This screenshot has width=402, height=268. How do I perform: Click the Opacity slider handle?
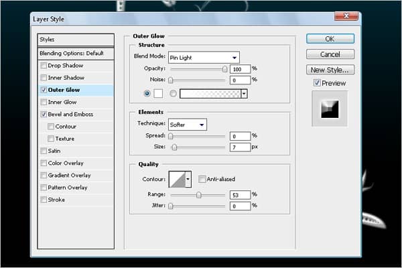[x=225, y=69]
